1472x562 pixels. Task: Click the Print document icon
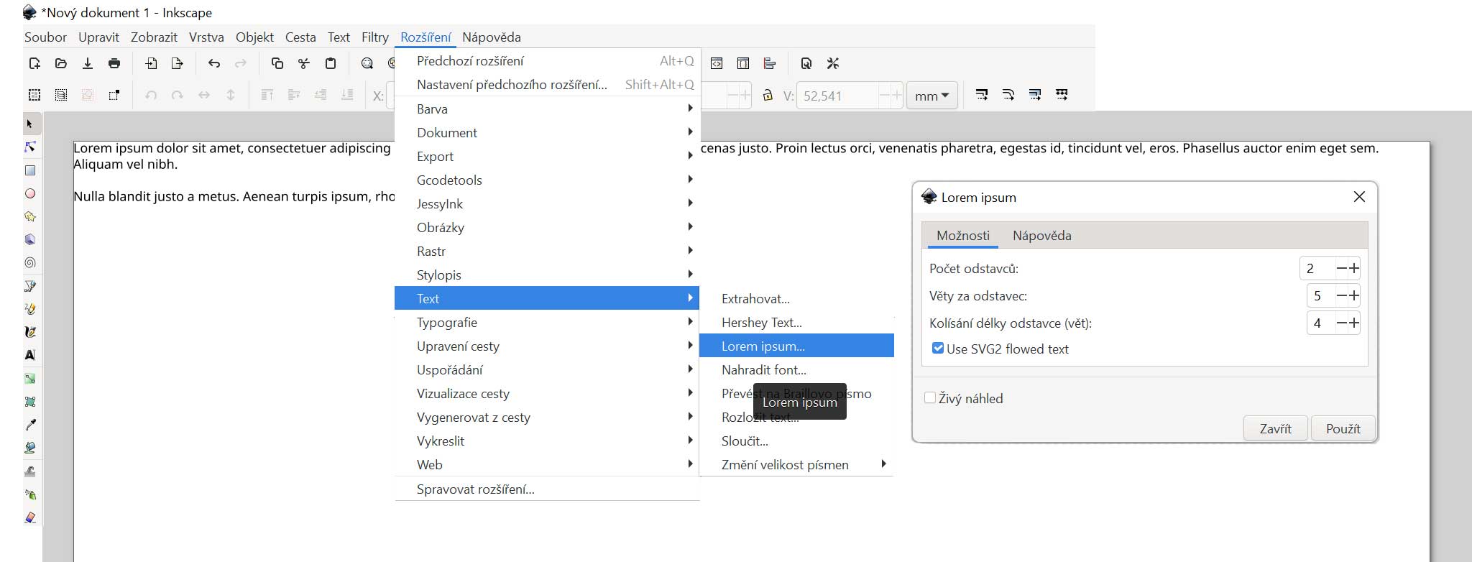(114, 64)
